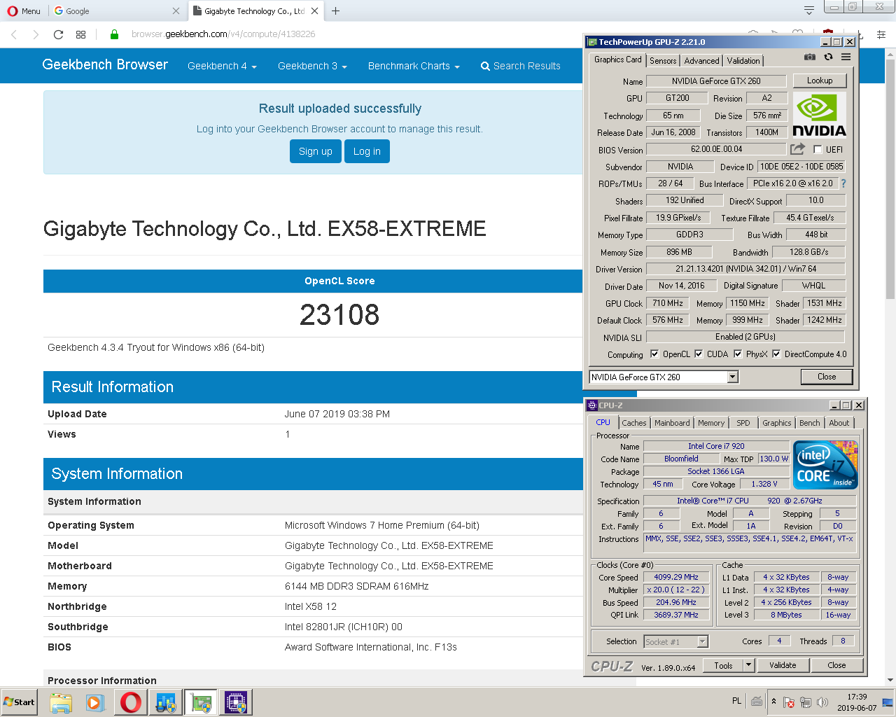Click the Action Center flag tray icon

[x=789, y=702]
